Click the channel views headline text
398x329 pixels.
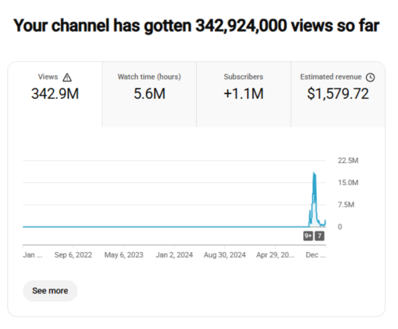(196, 27)
